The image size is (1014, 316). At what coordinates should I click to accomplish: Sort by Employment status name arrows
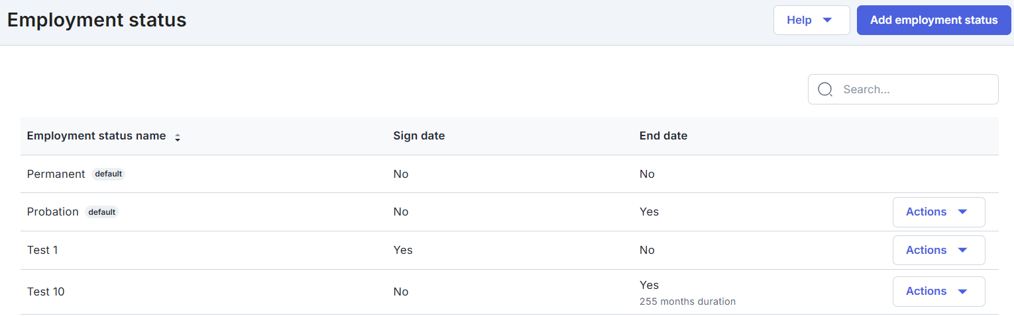tap(178, 137)
